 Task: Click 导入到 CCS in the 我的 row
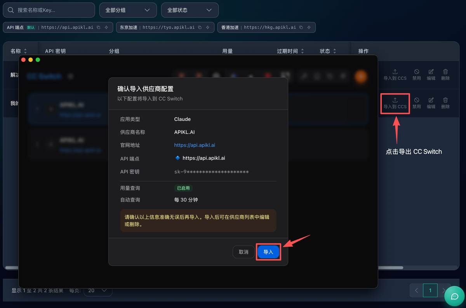point(395,103)
